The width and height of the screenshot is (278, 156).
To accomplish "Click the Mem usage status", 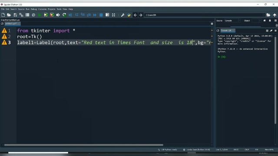I will pyautogui.click(x=269, y=149).
